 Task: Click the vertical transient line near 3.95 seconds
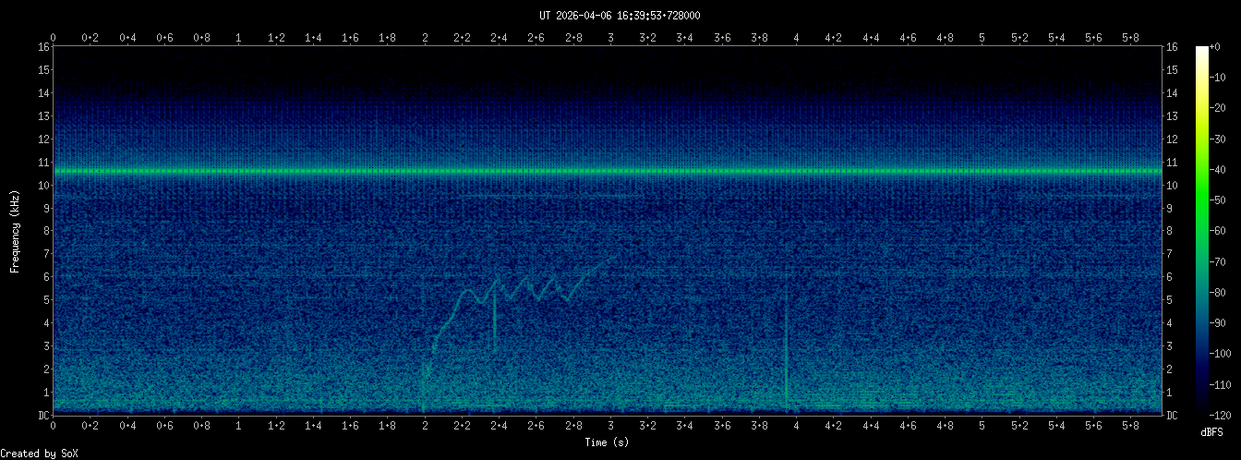(x=786, y=351)
